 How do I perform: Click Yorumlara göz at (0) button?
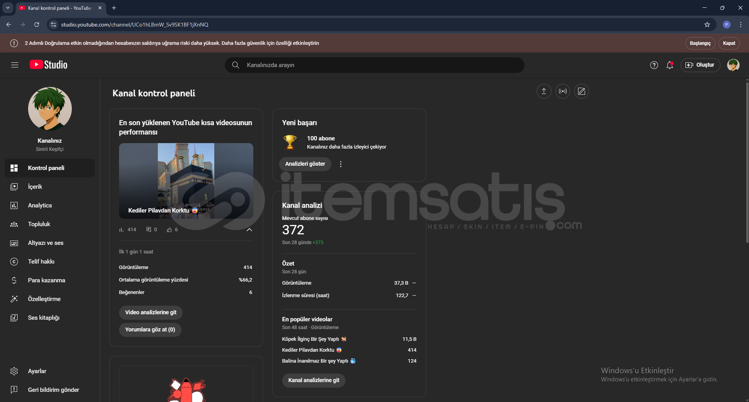pos(150,330)
